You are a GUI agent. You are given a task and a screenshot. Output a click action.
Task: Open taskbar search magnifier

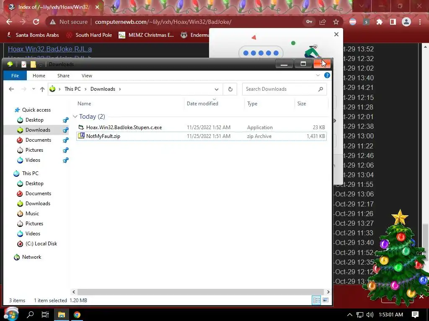[30, 314]
